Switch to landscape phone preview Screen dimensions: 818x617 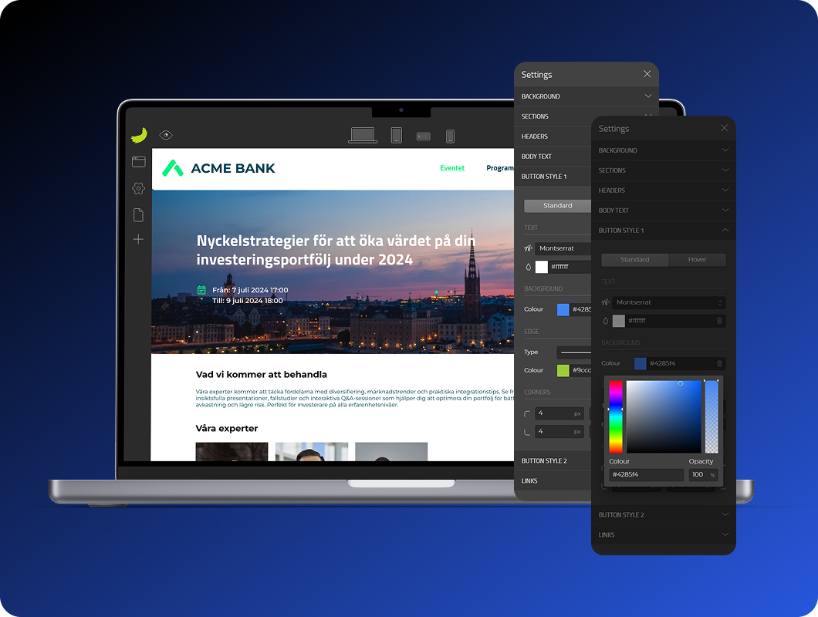point(423,137)
